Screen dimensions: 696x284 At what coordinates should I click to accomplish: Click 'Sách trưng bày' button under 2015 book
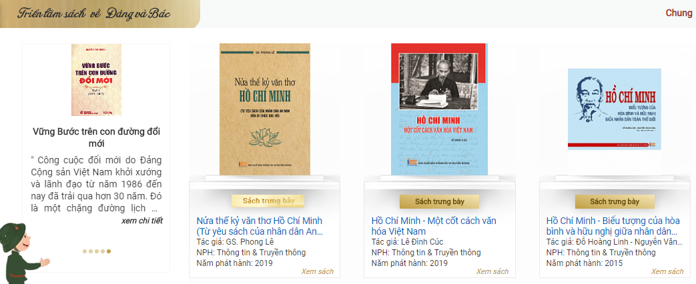tap(615, 201)
